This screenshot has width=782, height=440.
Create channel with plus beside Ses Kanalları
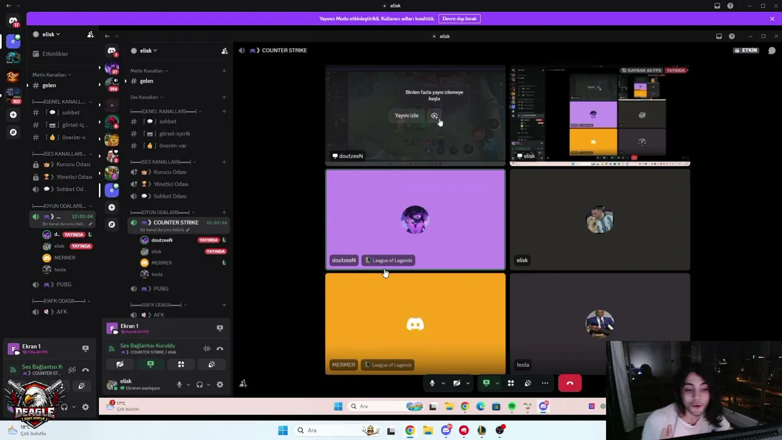pyautogui.click(x=224, y=97)
